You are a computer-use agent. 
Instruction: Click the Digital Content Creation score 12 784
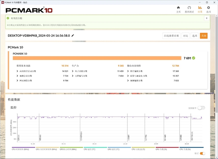pos(175,66)
